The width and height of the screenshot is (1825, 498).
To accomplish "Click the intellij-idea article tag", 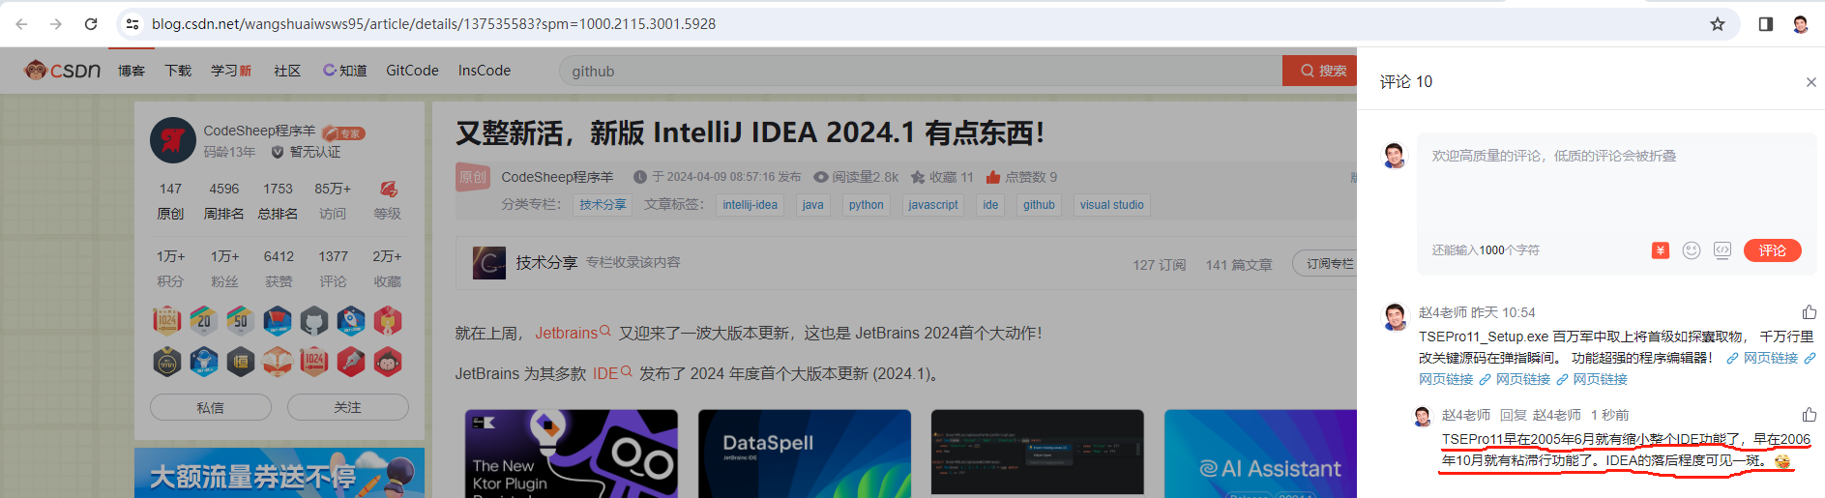I will pyautogui.click(x=751, y=205).
